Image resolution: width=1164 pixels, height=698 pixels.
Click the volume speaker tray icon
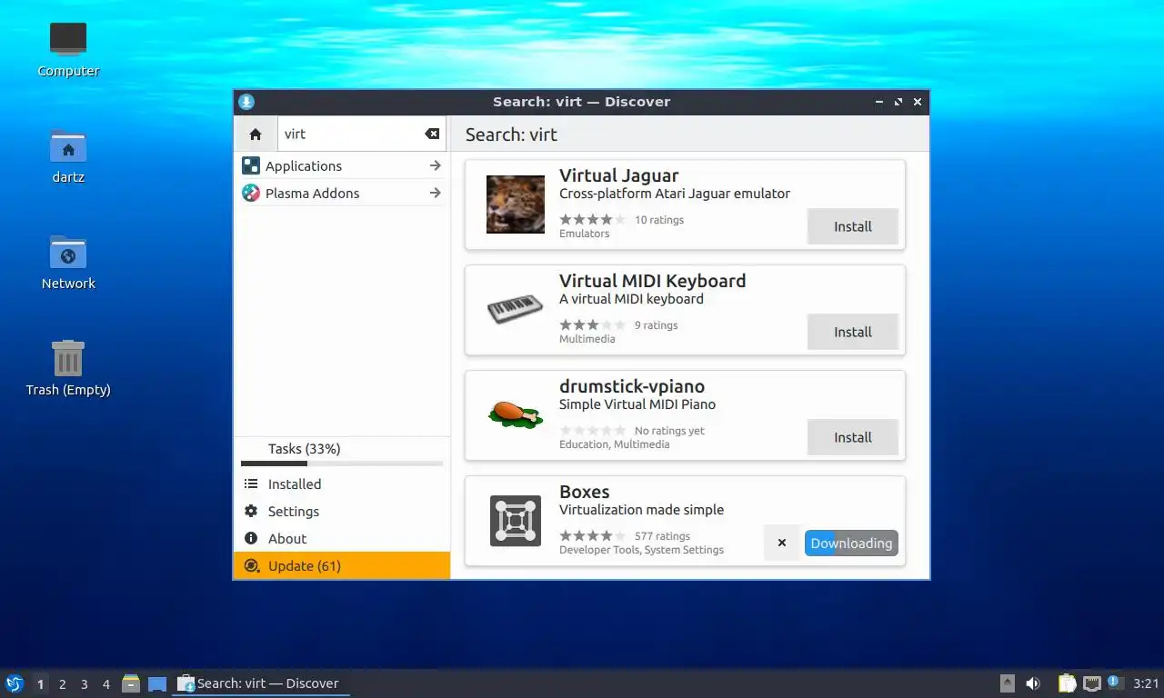1033,683
